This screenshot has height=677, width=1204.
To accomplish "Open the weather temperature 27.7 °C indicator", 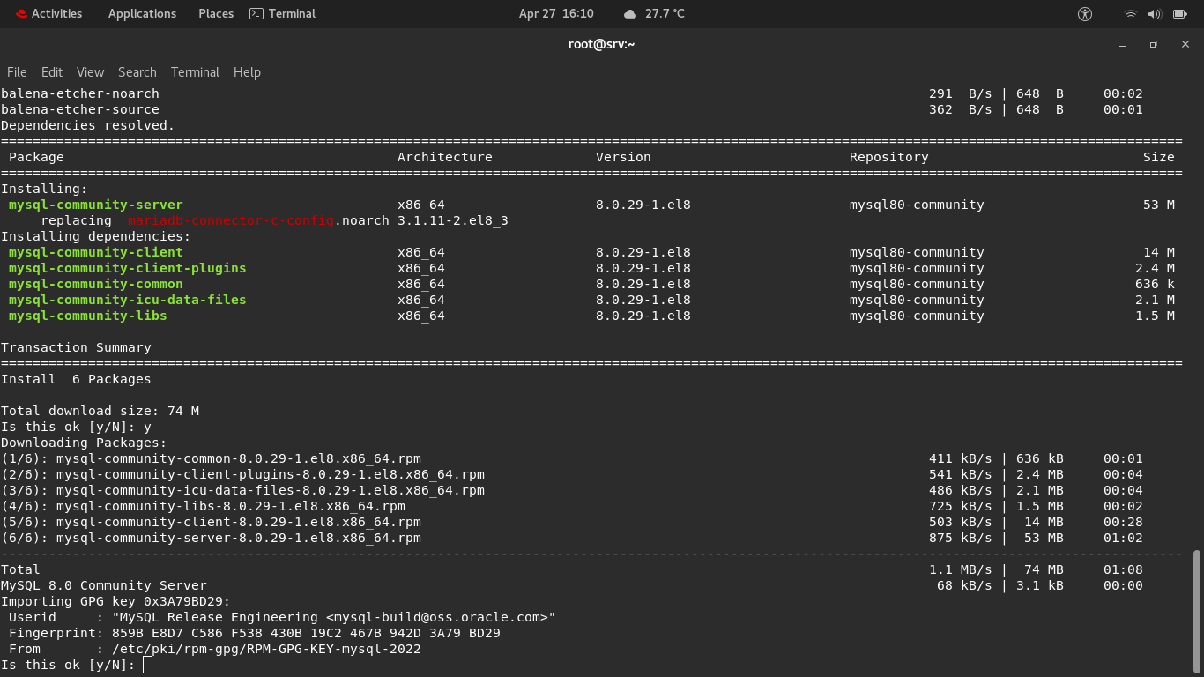I will pyautogui.click(x=665, y=14).
